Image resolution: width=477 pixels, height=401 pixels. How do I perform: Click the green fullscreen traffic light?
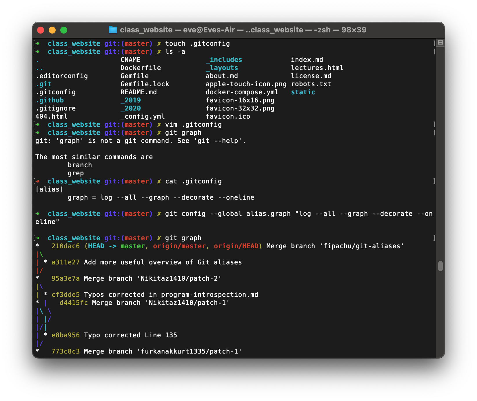tap(64, 30)
